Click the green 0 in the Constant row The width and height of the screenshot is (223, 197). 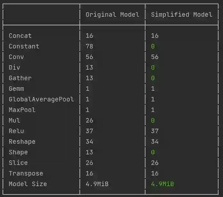tap(153, 46)
